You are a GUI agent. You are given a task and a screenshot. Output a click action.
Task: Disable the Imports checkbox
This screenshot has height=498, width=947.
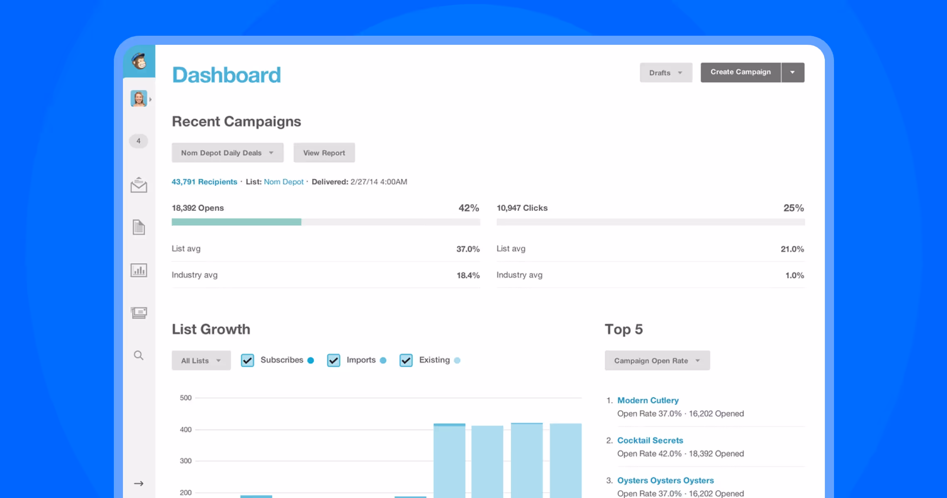click(x=334, y=360)
